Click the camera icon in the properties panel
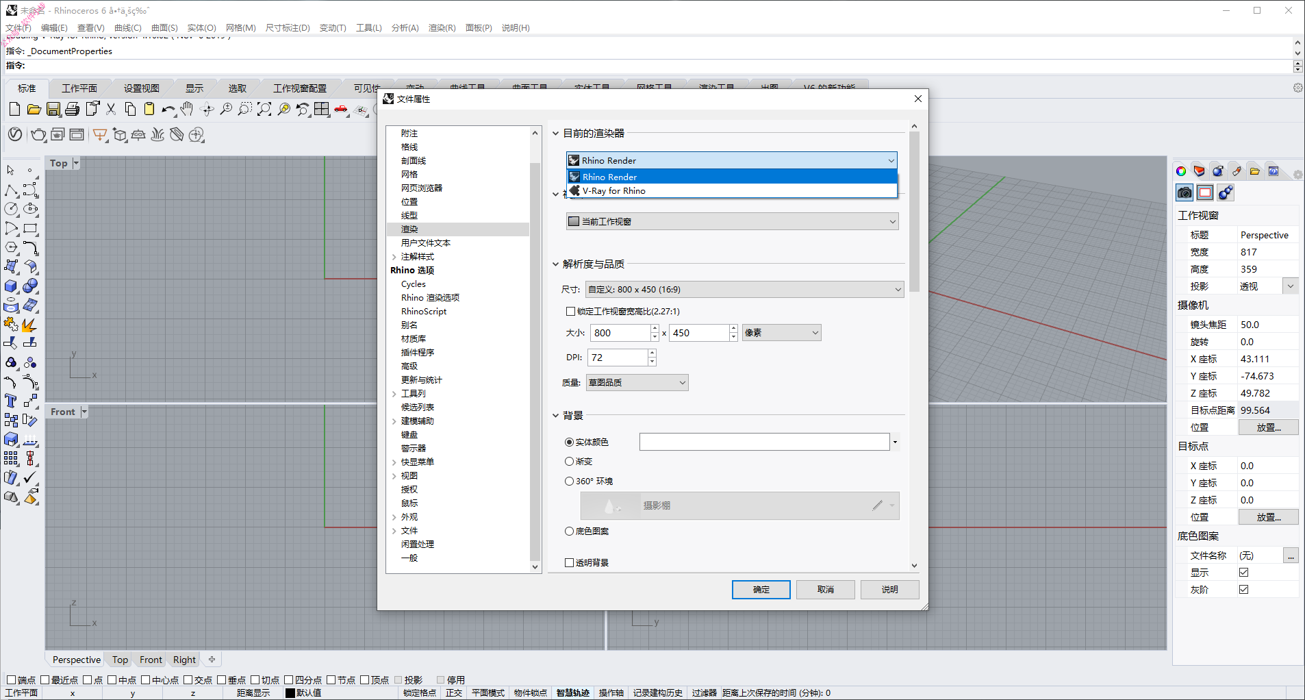This screenshot has width=1305, height=700. (1184, 192)
